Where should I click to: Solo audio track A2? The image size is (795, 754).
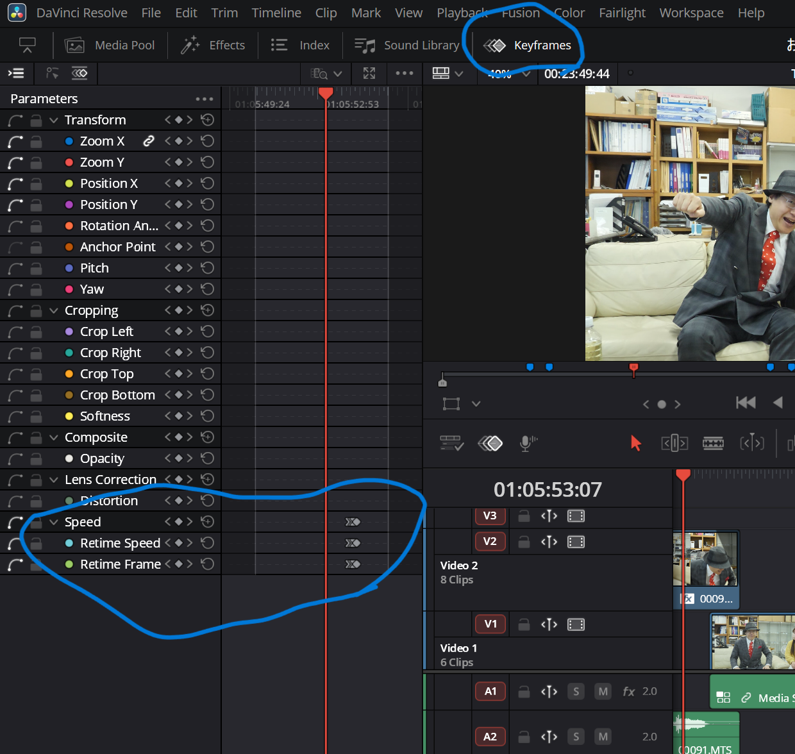[x=576, y=737]
